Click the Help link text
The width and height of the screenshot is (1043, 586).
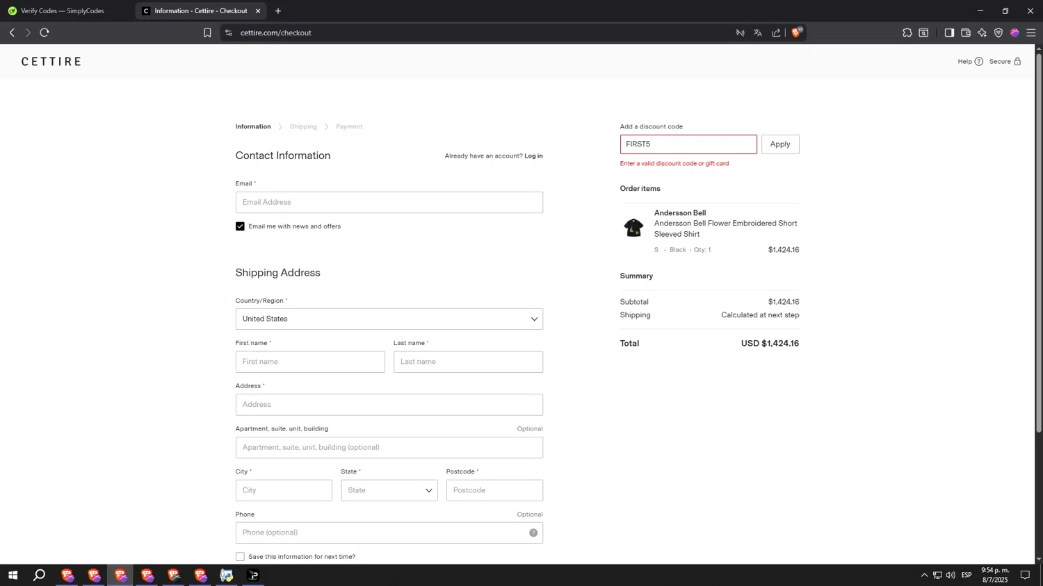tap(964, 61)
